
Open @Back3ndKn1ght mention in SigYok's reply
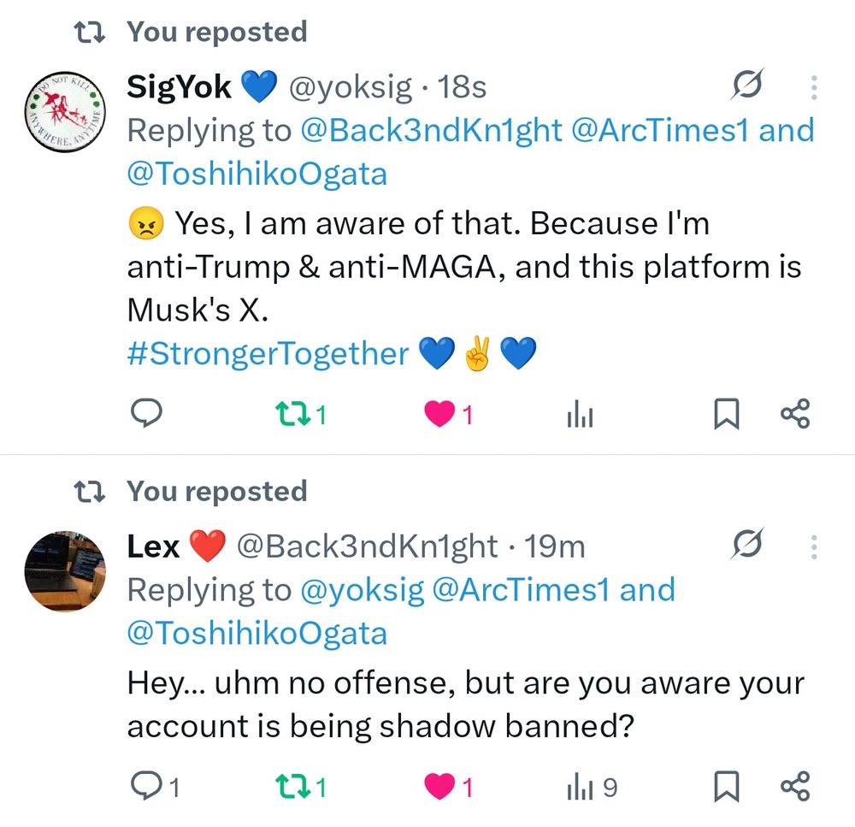431,131
